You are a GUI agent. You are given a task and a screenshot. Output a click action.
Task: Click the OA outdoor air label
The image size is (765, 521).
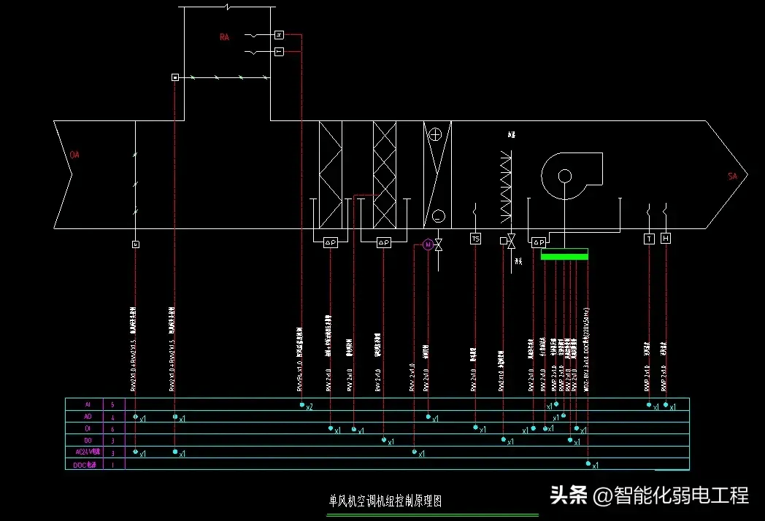pos(74,155)
